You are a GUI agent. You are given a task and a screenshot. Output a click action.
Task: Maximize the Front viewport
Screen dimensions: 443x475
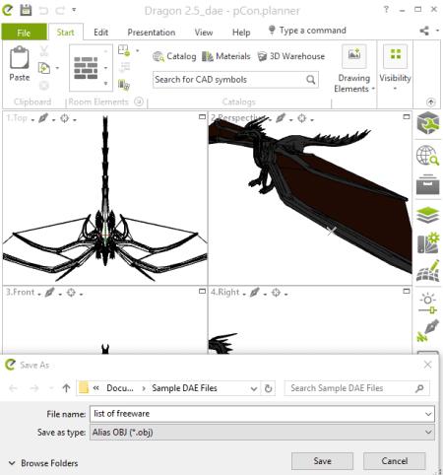202,291
